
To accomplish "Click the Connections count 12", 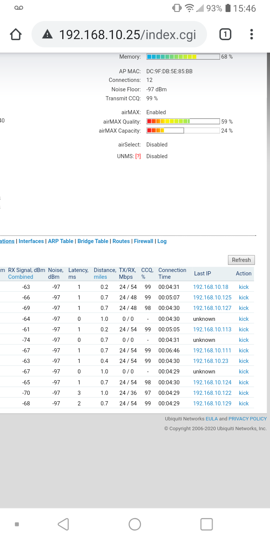I will (149, 80).
